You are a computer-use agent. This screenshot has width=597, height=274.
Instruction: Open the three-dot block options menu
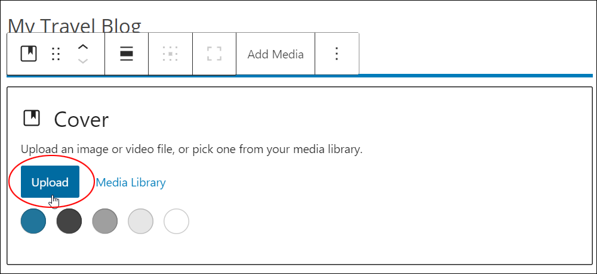pos(337,54)
